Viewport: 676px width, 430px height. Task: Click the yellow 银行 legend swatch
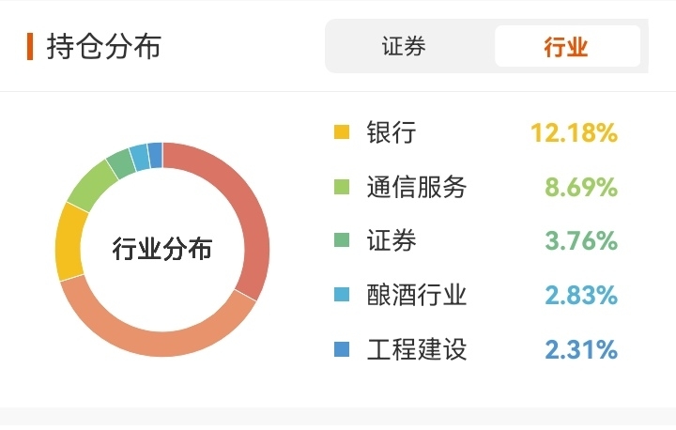[x=342, y=132]
